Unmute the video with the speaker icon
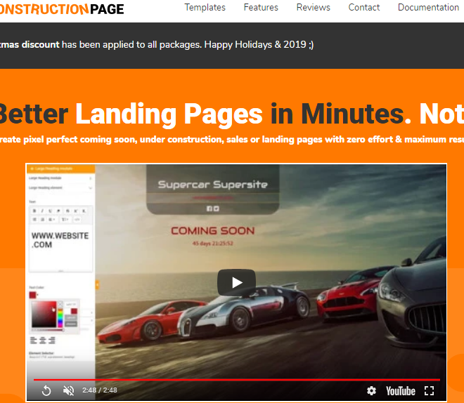 pyautogui.click(x=68, y=390)
